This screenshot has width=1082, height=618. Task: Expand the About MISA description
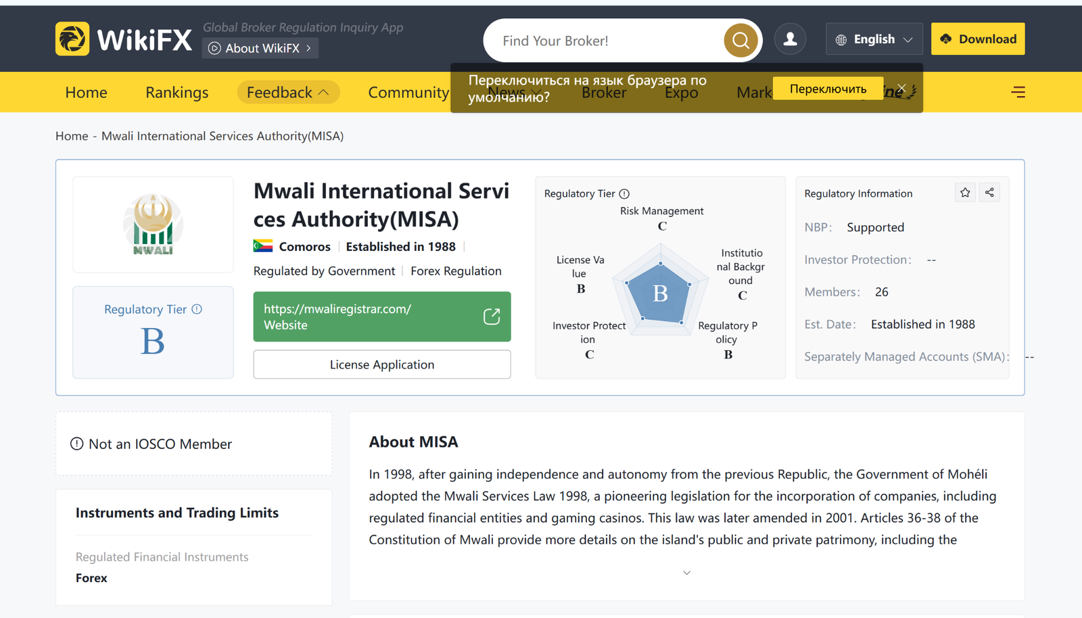(686, 573)
